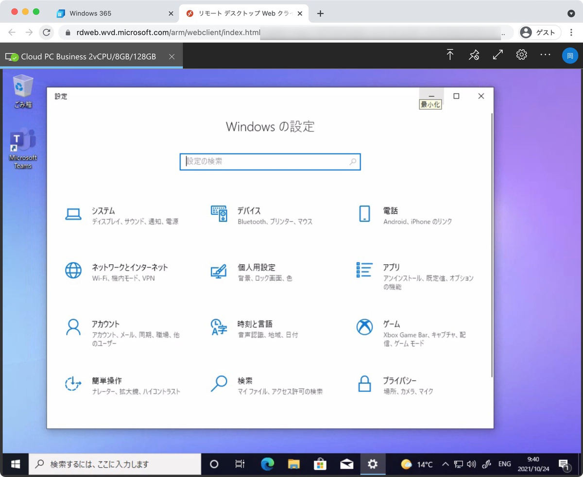Open Mail app from the taskbar
The image size is (583, 477).
(346, 464)
